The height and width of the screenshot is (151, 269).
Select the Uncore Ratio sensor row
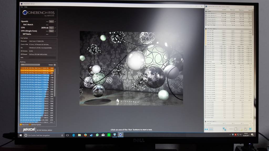pyautogui.click(x=229, y=118)
